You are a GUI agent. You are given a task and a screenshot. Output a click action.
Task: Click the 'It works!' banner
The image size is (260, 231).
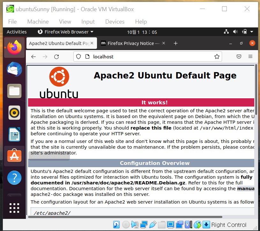coord(141,102)
